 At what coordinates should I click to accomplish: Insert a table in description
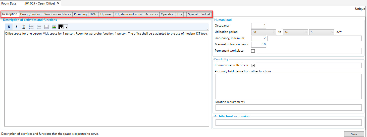46,27
